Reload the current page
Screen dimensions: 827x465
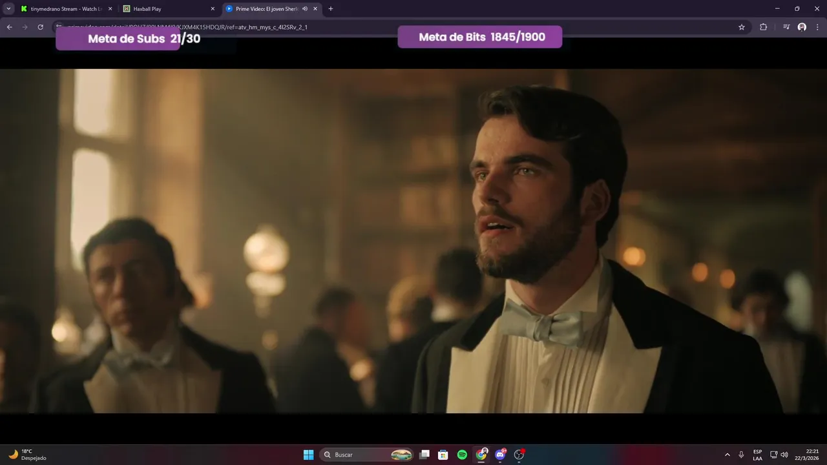[40, 27]
